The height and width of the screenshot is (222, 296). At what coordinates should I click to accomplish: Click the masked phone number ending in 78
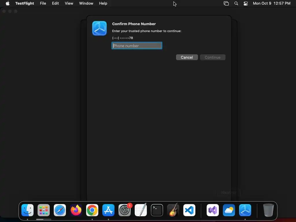123,38
